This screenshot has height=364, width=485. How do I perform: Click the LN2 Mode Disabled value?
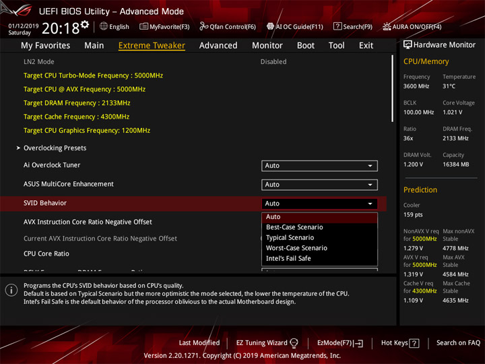(273, 61)
